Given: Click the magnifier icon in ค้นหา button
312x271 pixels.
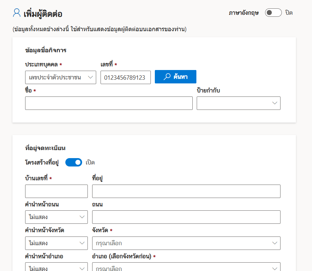Looking at the screenshot, I should 167,77.
